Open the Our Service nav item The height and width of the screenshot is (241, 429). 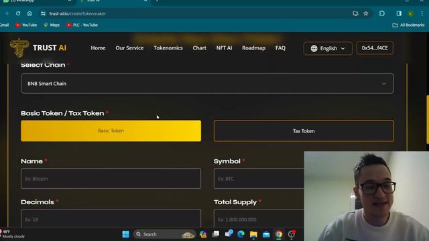pyautogui.click(x=129, y=48)
